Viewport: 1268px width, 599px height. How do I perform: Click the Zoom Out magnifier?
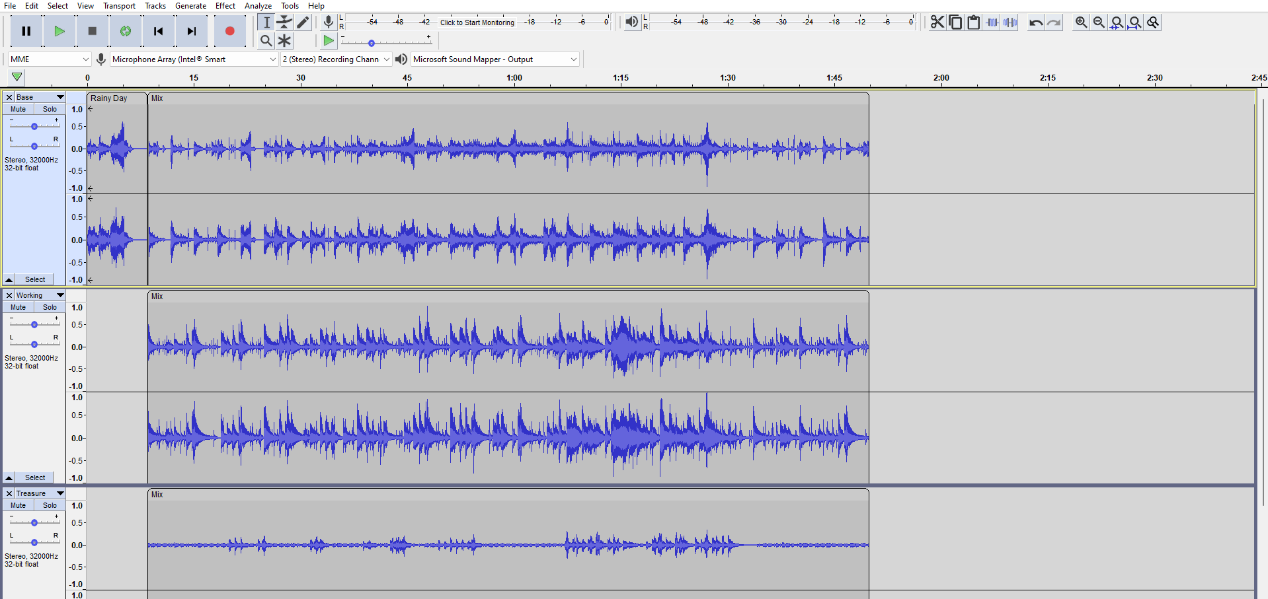click(x=1099, y=22)
